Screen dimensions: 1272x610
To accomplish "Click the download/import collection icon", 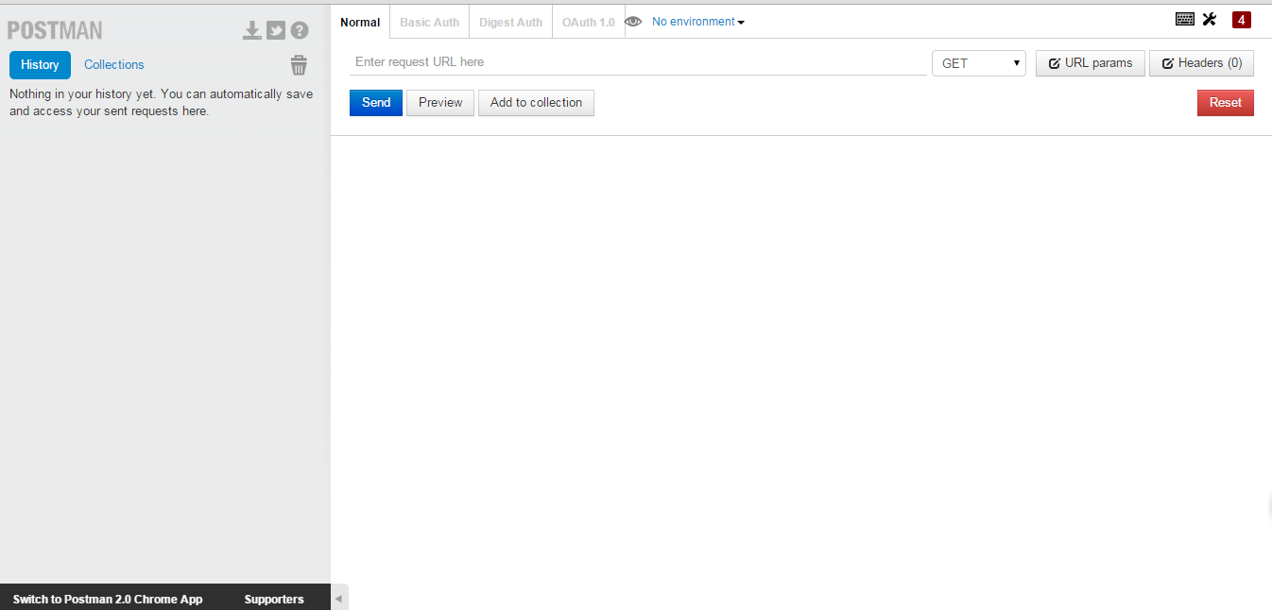I will coord(251,30).
